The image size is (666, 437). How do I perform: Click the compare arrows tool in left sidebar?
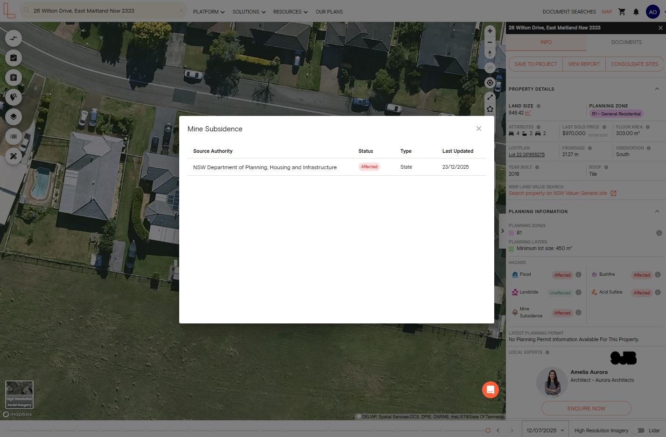coord(14,38)
